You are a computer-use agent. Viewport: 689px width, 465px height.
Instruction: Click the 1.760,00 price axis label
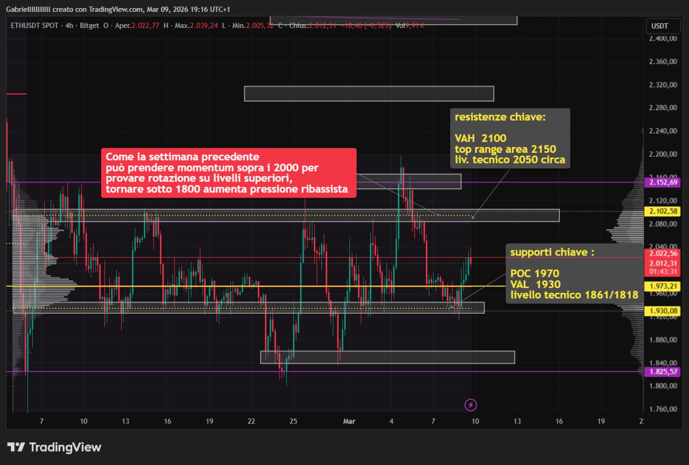pos(662,409)
